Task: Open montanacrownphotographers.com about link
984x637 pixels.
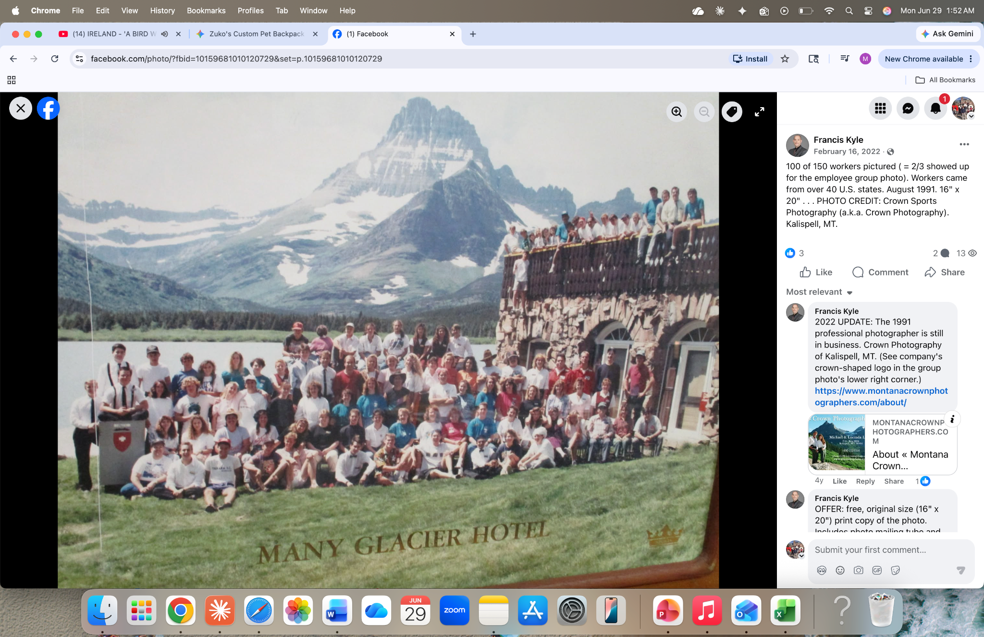Action: point(881,397)
